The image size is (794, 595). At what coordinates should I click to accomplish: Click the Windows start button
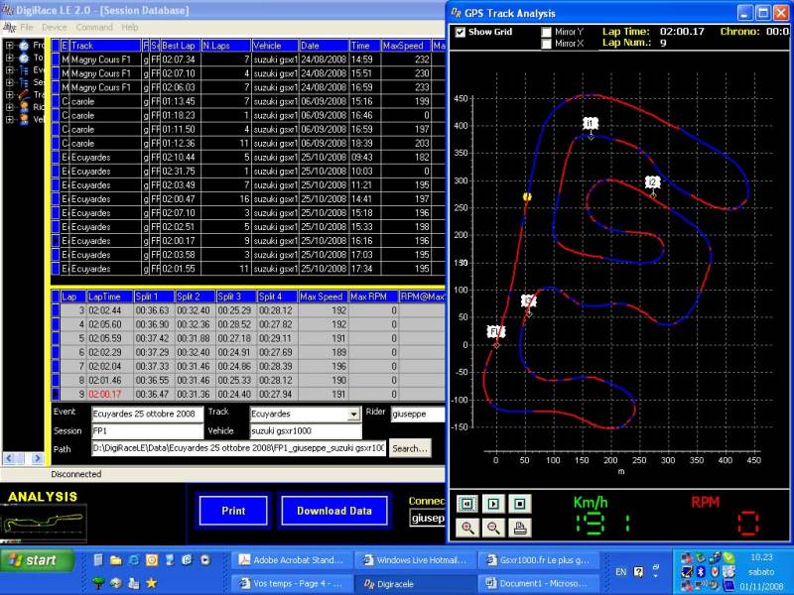point(37,560)
